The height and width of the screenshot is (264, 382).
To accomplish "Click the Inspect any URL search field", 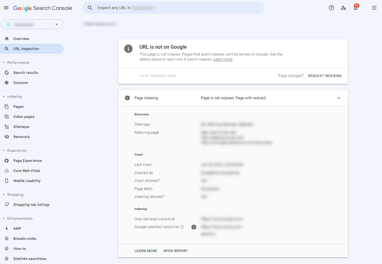I will tap(173, 8).
